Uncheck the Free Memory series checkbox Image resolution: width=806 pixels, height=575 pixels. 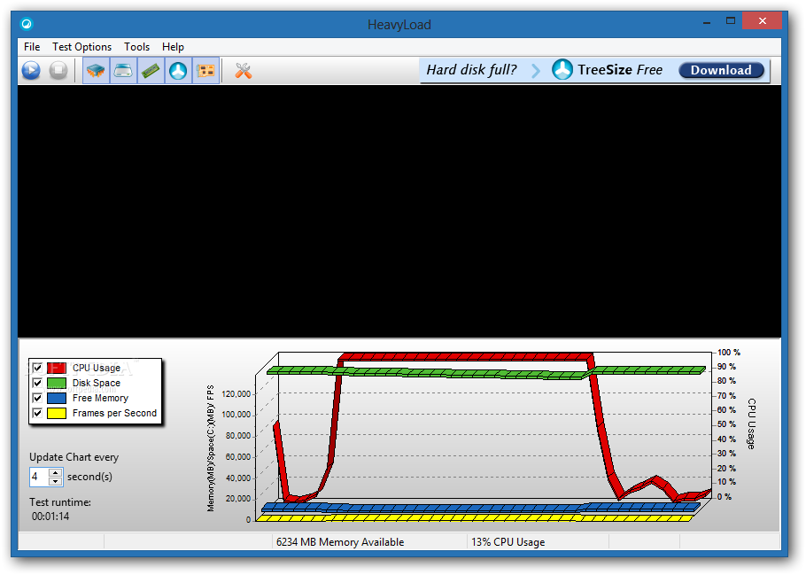pyautogui.click(x=37, y=398)
